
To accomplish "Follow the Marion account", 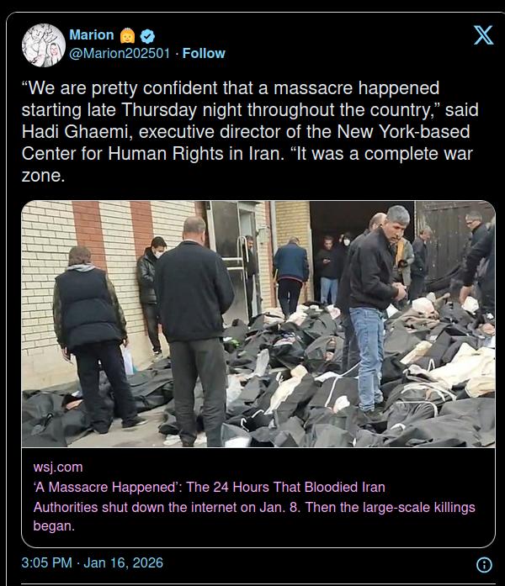I will [204, 54].
